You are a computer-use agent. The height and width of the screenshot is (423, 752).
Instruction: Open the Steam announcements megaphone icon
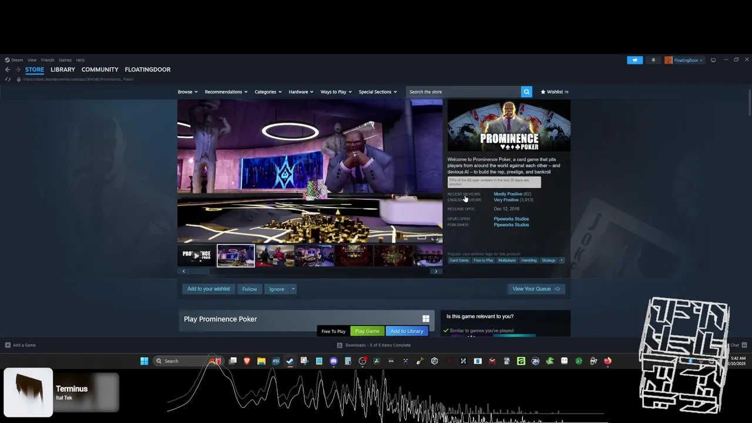pos(634,60)
